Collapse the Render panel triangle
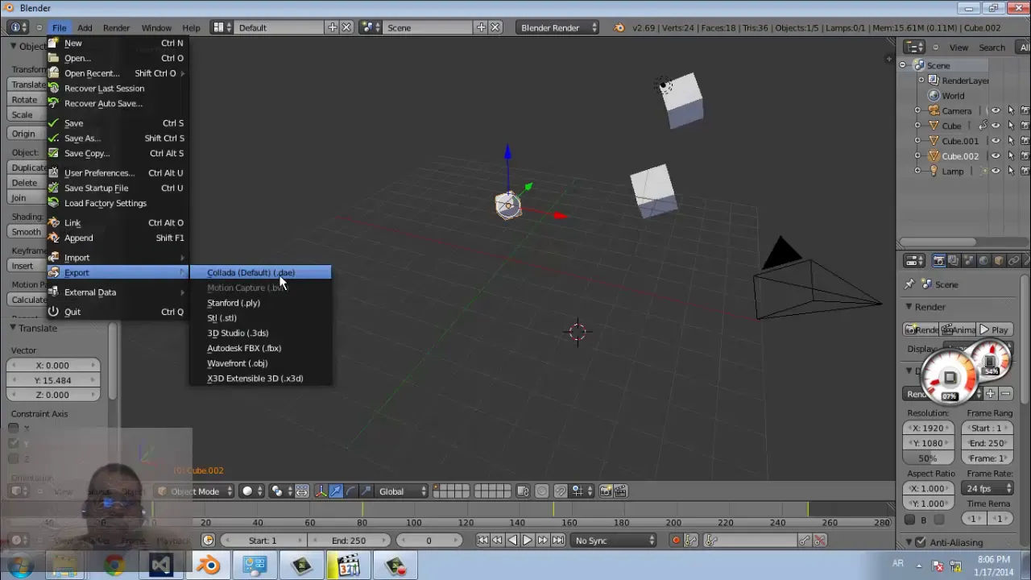1031x580 pixels. coord(909,307)
